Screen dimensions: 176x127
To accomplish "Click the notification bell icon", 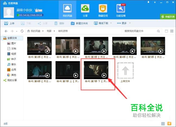I will [x=148, y=2].
